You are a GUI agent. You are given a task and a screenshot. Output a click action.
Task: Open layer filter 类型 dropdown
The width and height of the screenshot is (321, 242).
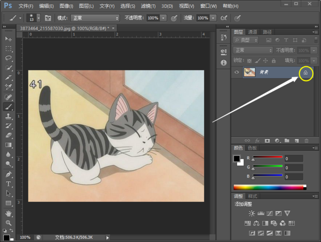246,40
